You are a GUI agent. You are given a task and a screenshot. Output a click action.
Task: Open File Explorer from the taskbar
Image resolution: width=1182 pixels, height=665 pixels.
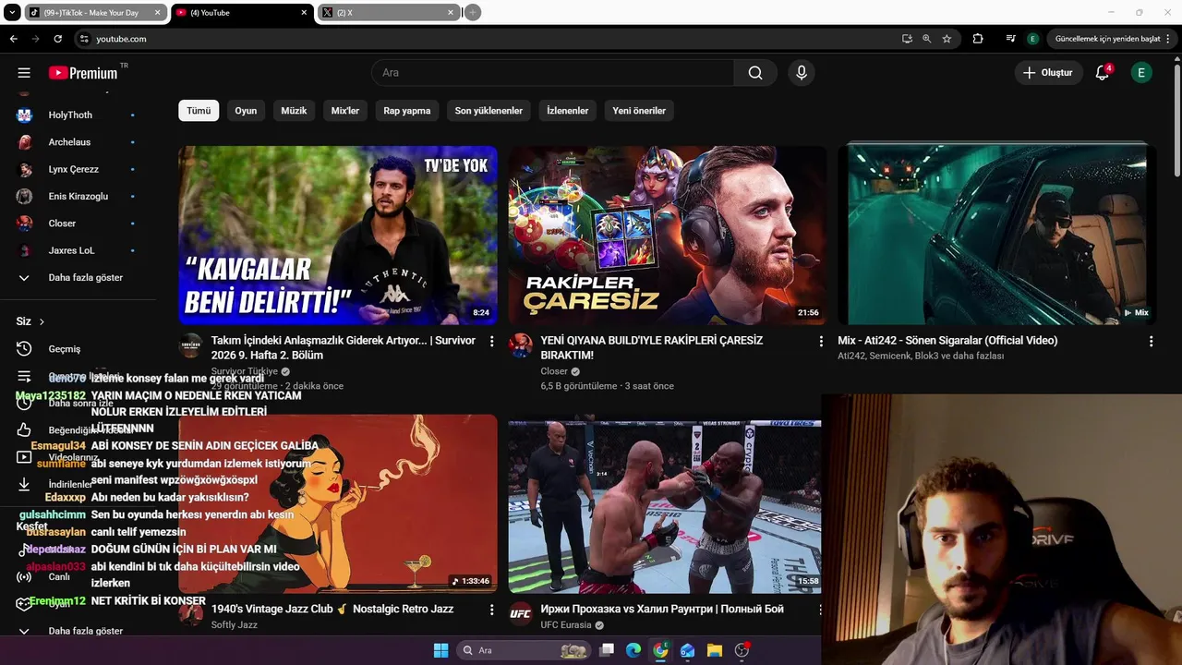715,650
